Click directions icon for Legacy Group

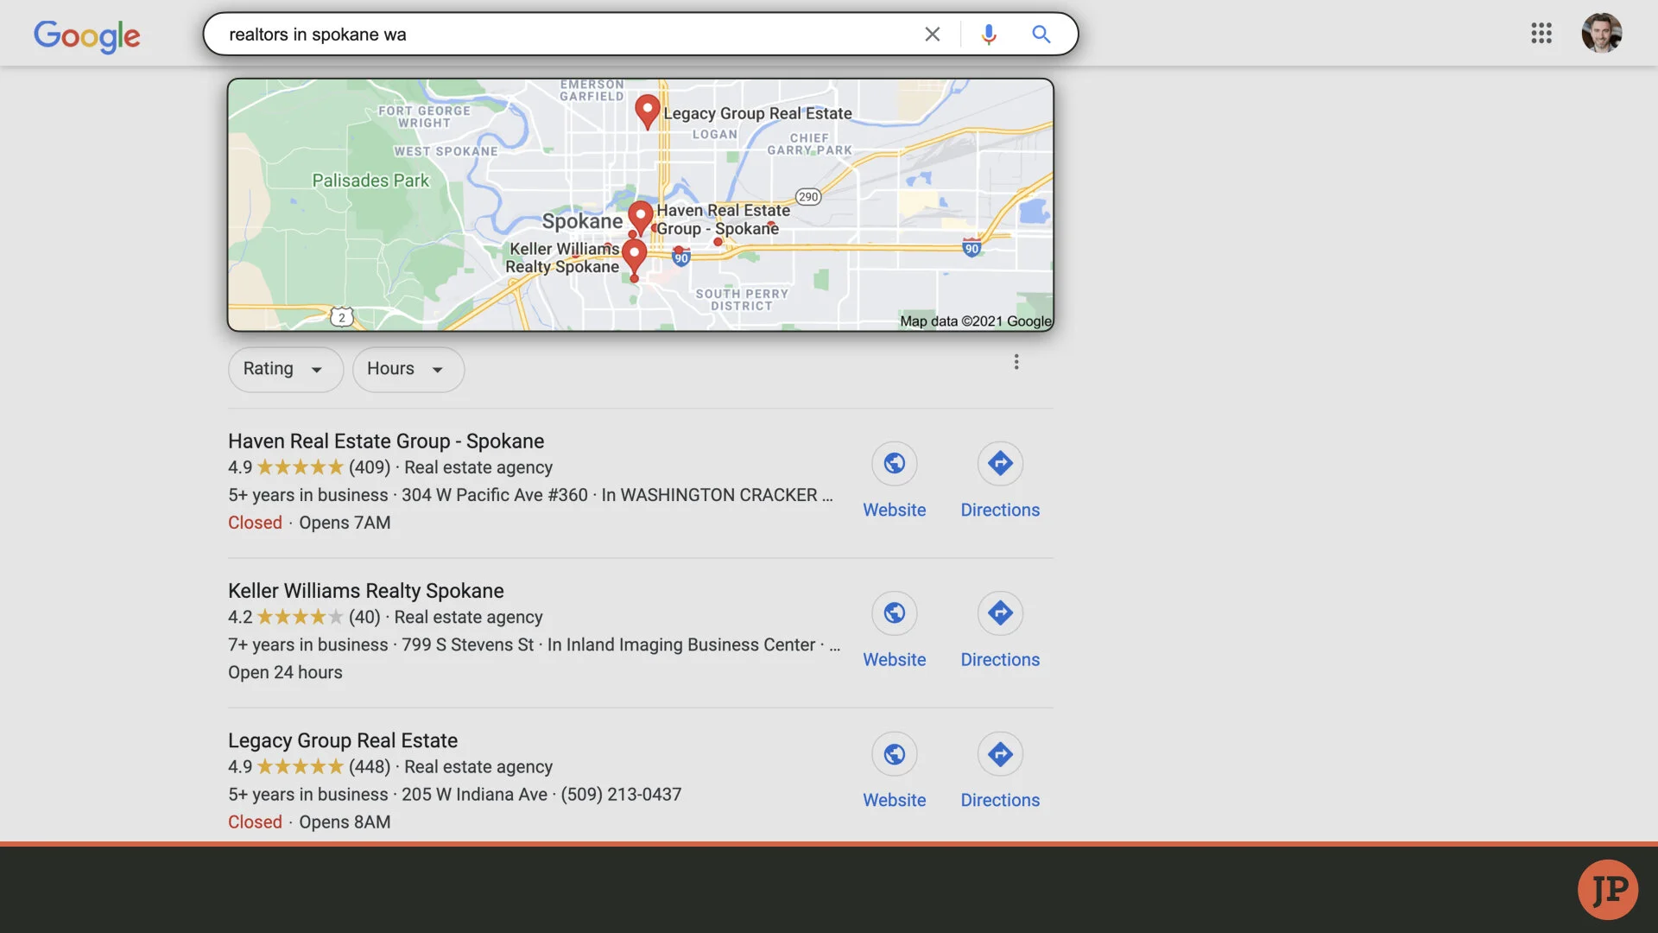[1000, 754]
